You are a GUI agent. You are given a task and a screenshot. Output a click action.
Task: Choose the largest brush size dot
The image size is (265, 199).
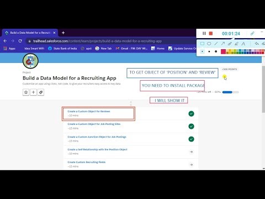(216, 51)
